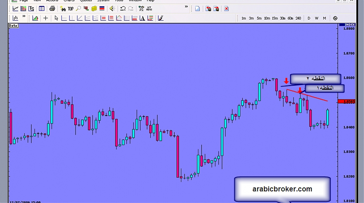Image resolution: width=364 pixels, height=203 pixels.
Task: Select the arrow pointer tool
Action: [x=56, y=18]
